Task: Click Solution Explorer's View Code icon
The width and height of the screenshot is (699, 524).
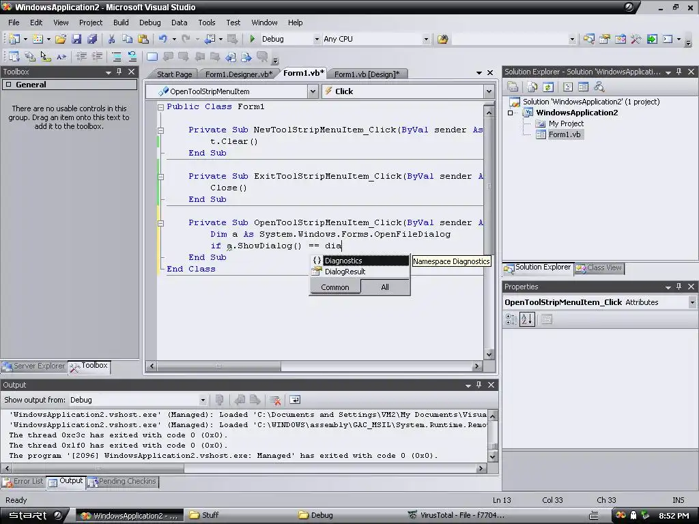Action: (x=567, y=87)
